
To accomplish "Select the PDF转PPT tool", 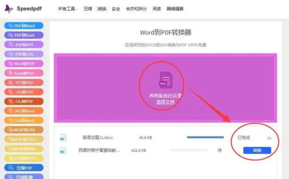I will click(24, 45).
